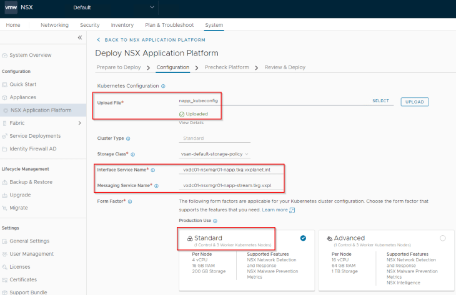Click the back arrow to NSX Application Platform
The image size is (456, 295).
click(98, 40)
